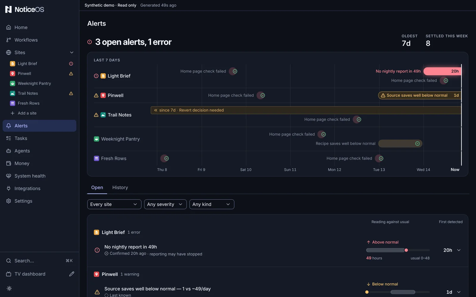This screenshot has width=476, height=297.
Task: Open the Any kind filter dropdown
Action: (x=212, y=204)
